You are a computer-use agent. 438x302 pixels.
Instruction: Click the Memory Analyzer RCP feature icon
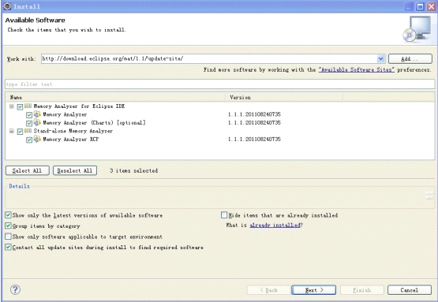37,139
